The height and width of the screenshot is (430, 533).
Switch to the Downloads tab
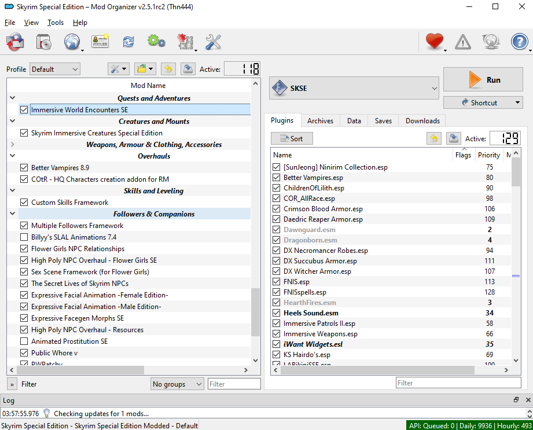click(x=422, y=121)
